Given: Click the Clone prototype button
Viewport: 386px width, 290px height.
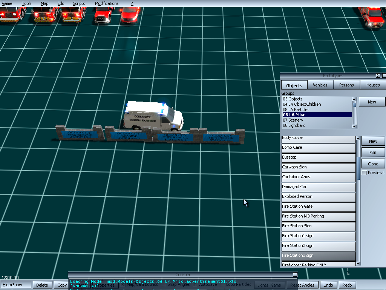Looking at the screenshot, I should (373, 164).
